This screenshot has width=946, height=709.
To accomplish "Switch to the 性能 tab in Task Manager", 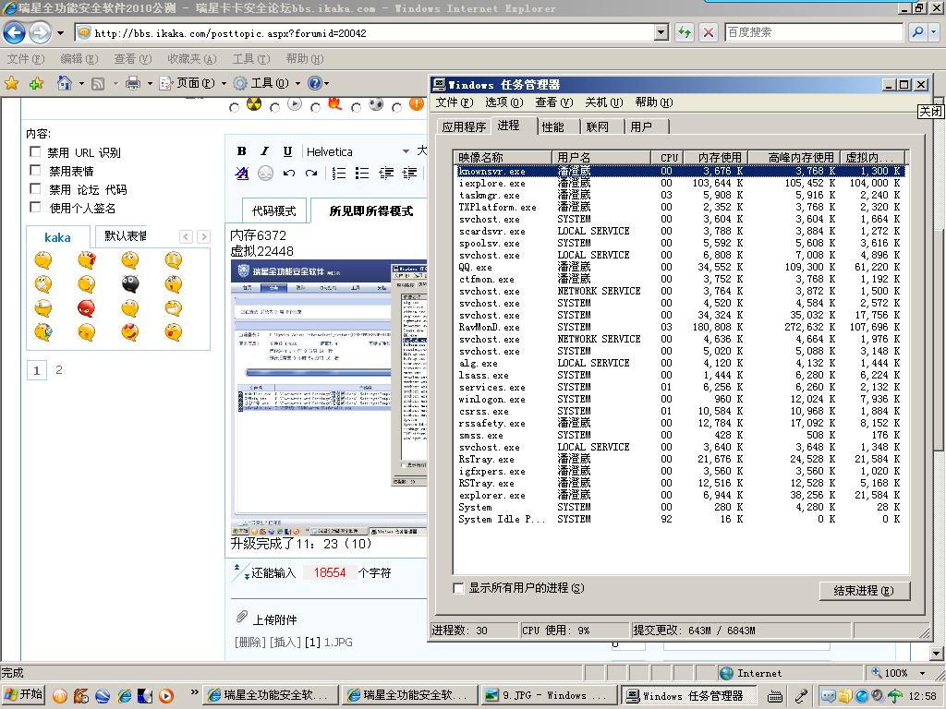I will [x=552, y=126].
